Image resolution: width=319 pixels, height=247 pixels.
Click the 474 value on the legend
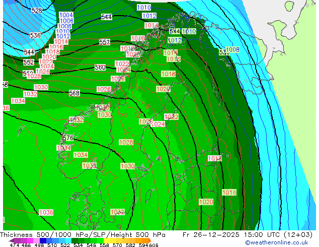coord(15,245)
